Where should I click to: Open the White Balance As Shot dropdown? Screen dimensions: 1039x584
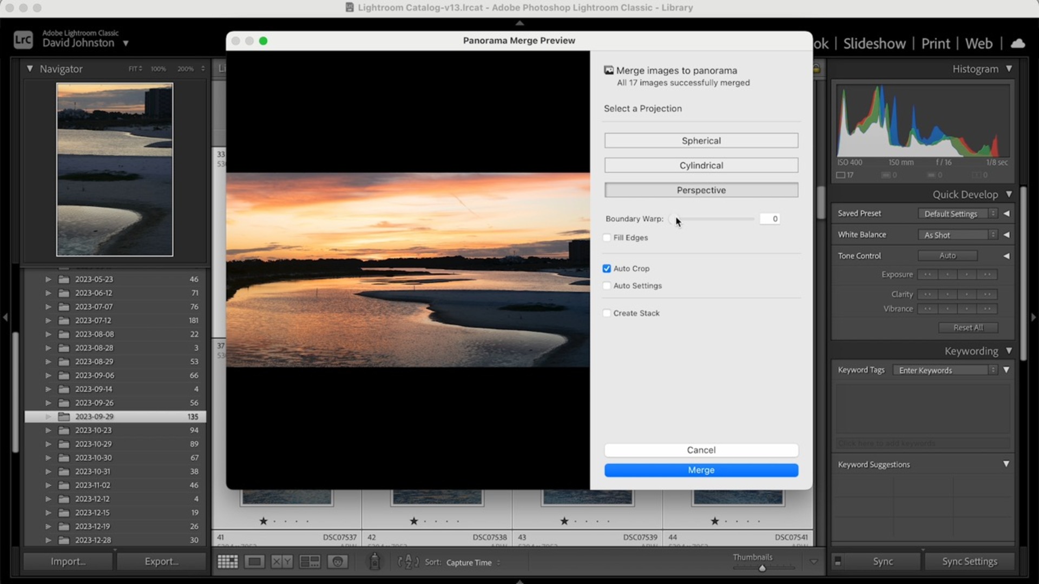956,234
